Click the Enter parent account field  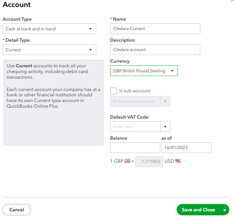(x=135, y=101)
